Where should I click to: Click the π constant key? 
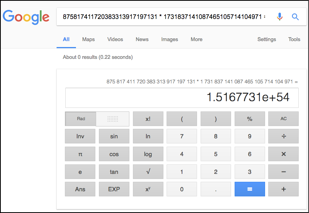80,154
